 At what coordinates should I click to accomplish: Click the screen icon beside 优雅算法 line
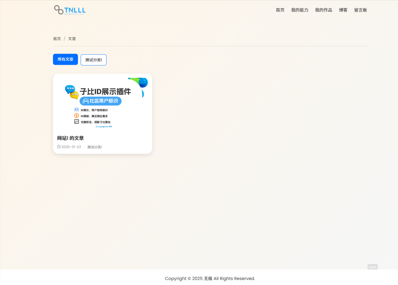(x=76, y=121)
